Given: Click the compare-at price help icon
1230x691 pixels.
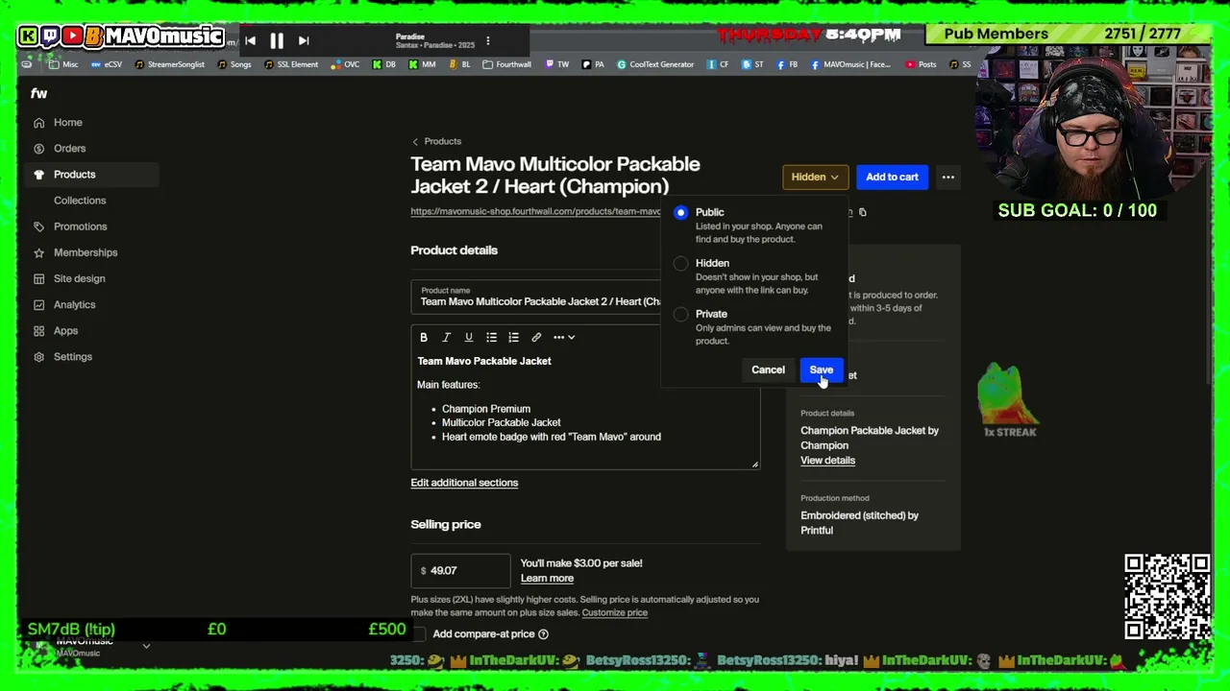Looking at the screenshot, I should (543, 633).
